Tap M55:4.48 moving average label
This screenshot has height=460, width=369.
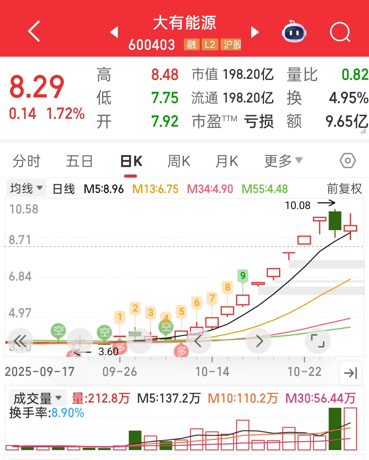point(265,189)
